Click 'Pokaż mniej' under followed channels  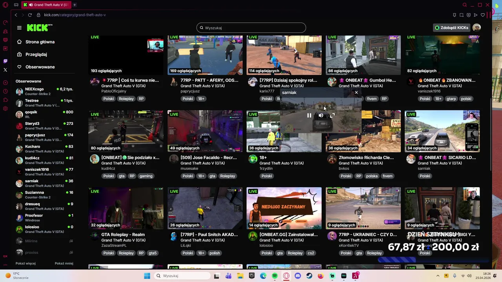point(64,263)
